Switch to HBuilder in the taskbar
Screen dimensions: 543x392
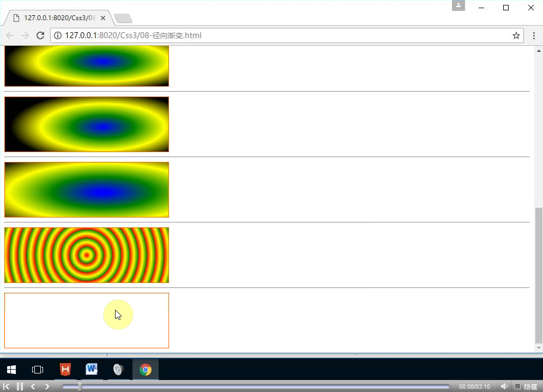65,370
